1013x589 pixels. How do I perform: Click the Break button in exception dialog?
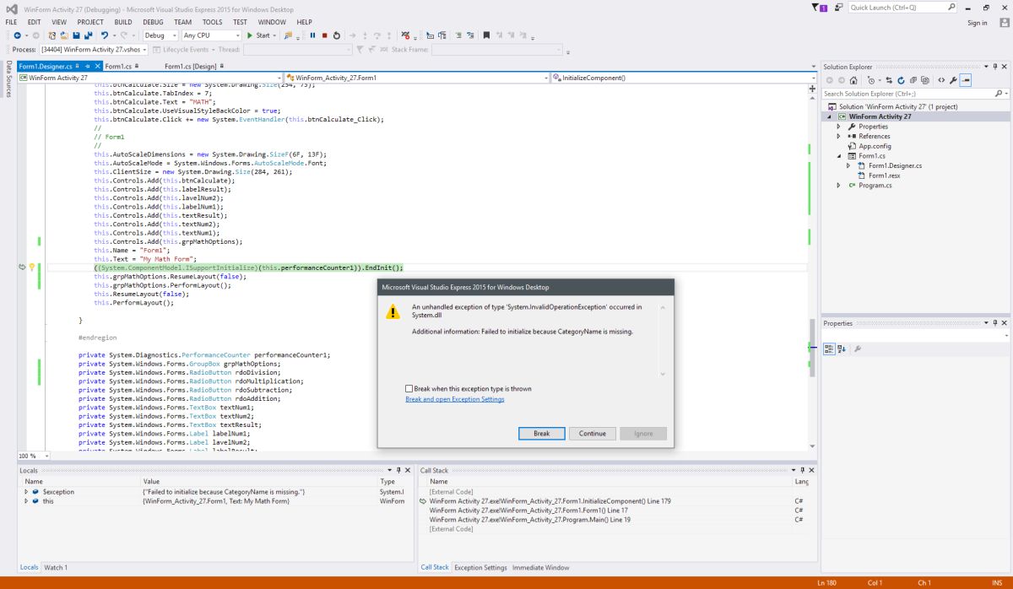[x=541, y=434]
